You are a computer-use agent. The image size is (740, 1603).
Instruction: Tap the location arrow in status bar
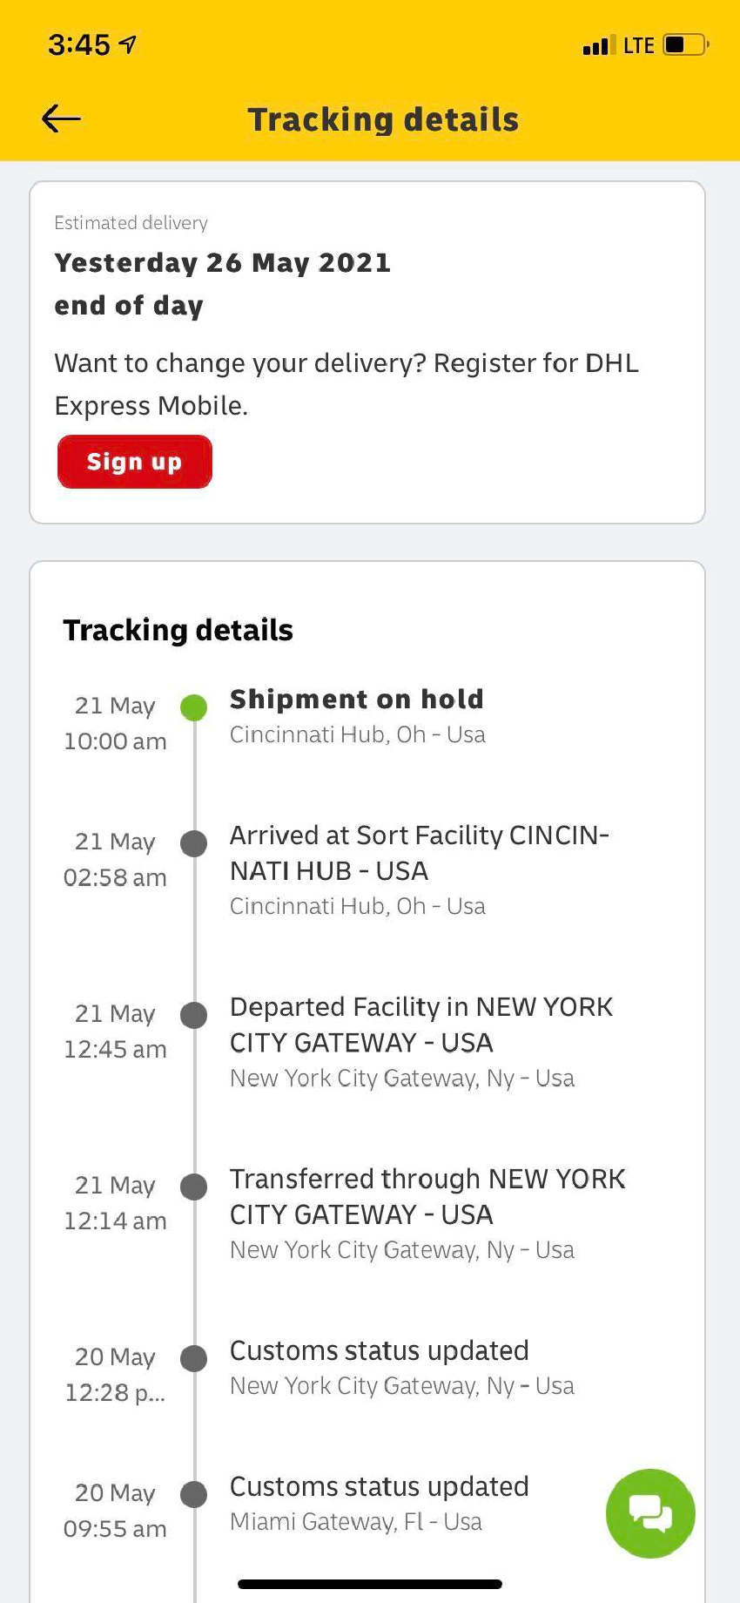click(x=128, y=44)
